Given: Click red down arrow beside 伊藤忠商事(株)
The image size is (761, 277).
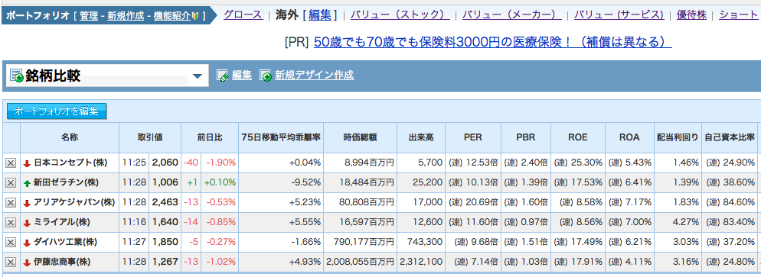Looking at the screenshot, I should click(28, 263).
